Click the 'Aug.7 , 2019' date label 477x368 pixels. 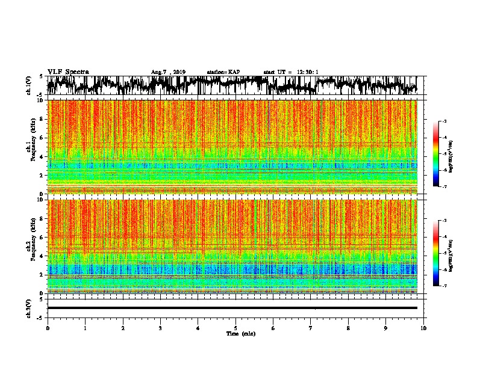[168, 72]
